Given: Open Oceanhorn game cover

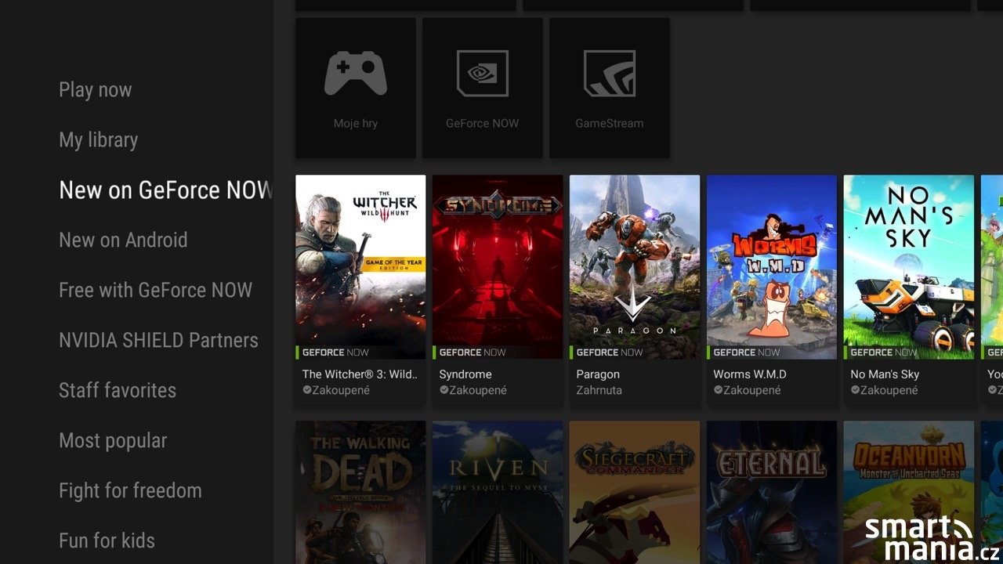Looking at the screenshot, I should click(909, 493).
